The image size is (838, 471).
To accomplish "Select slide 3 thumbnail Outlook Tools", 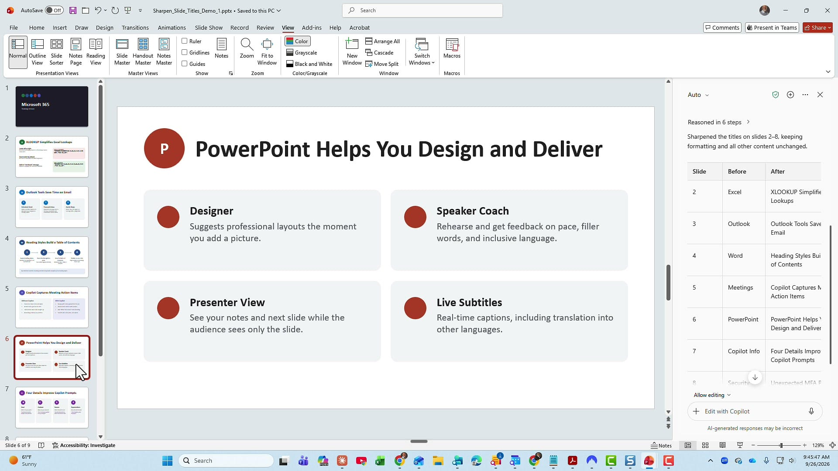I will click(52, 207).
